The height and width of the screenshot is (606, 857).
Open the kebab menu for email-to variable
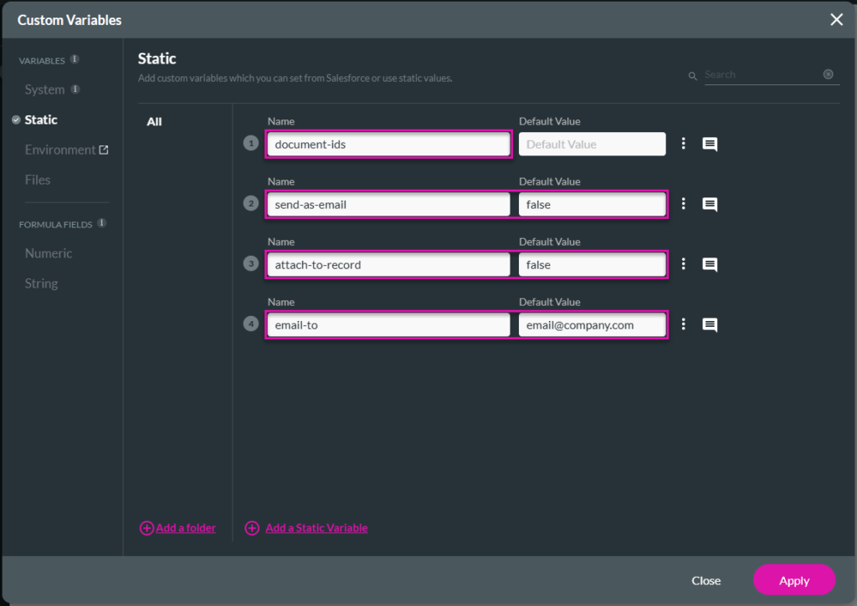684,324
